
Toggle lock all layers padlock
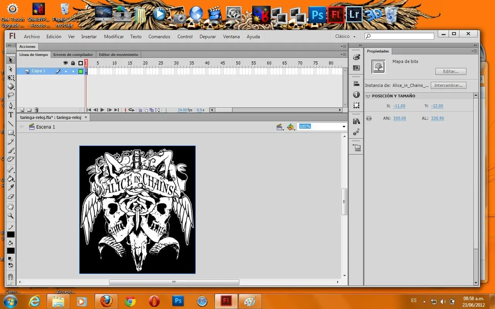pos(73,63)
